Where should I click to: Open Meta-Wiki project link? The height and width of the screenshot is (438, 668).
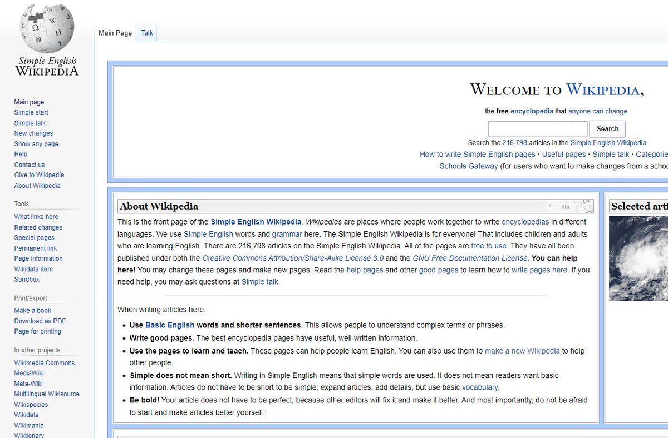28,384
